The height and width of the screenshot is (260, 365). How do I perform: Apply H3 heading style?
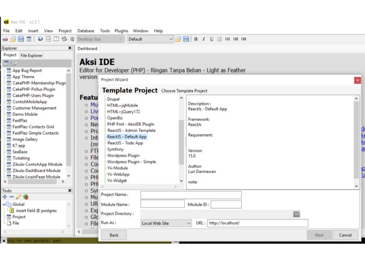(244, 39)
